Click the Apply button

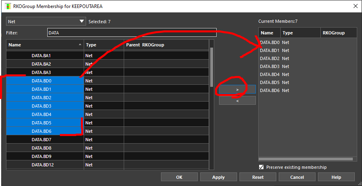tap(218, 177)
